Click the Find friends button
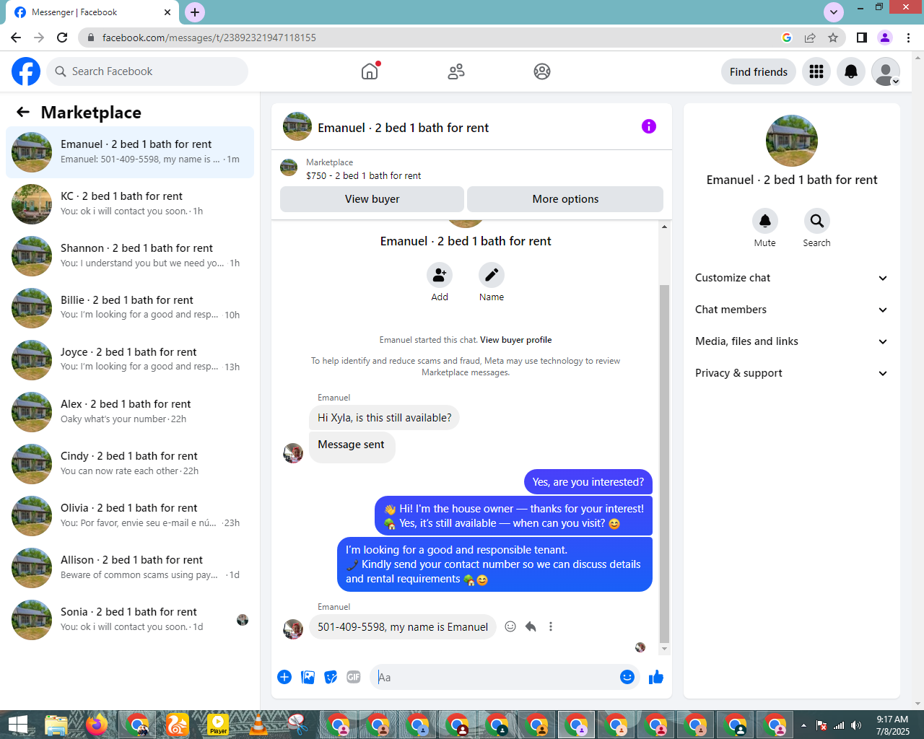Viewport: 924px width, 739px height. tap(759, 71)
